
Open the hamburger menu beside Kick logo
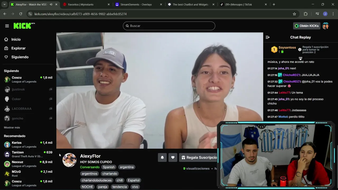(7, 26)
